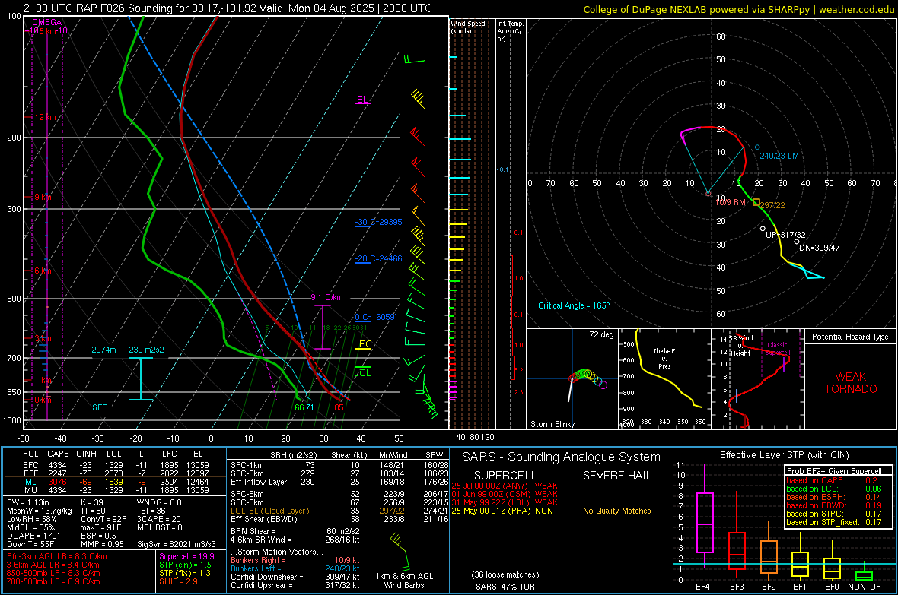
Task: Click the sounding title starting '2100 UTC RAP F026'
Action: (228, 8)
